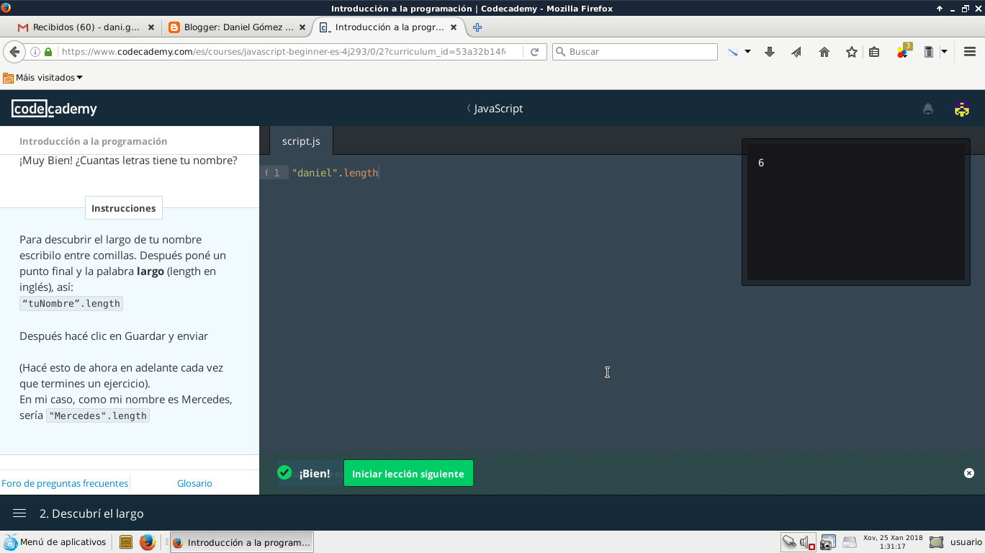The height and width of the screenshot is (553, 985).
Task: Open the hamburger lesson menu
Action: click(x=19, y=513)
